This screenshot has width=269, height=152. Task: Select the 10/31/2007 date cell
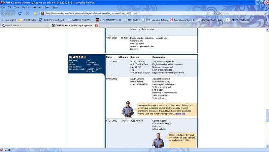coord(111,38)
